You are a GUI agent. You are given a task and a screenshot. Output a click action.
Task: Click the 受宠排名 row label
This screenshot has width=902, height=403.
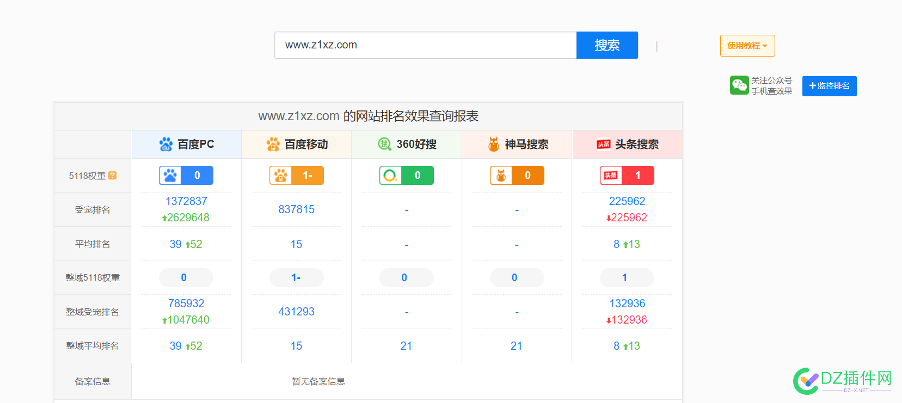(93, 210)
